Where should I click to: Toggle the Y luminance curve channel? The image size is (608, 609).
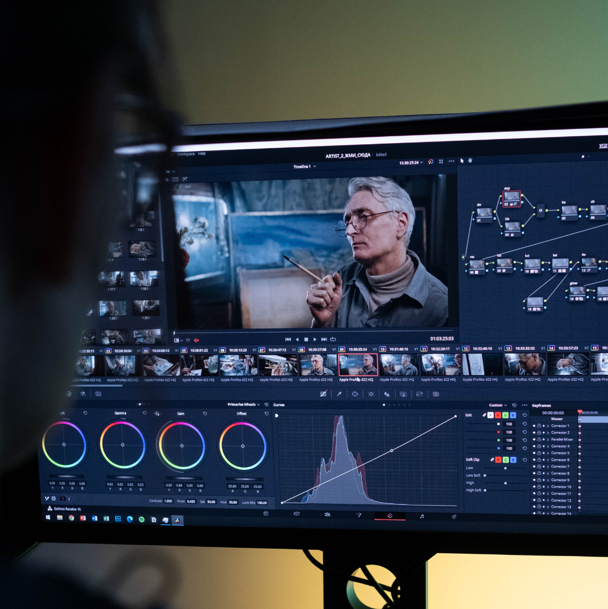490,415
